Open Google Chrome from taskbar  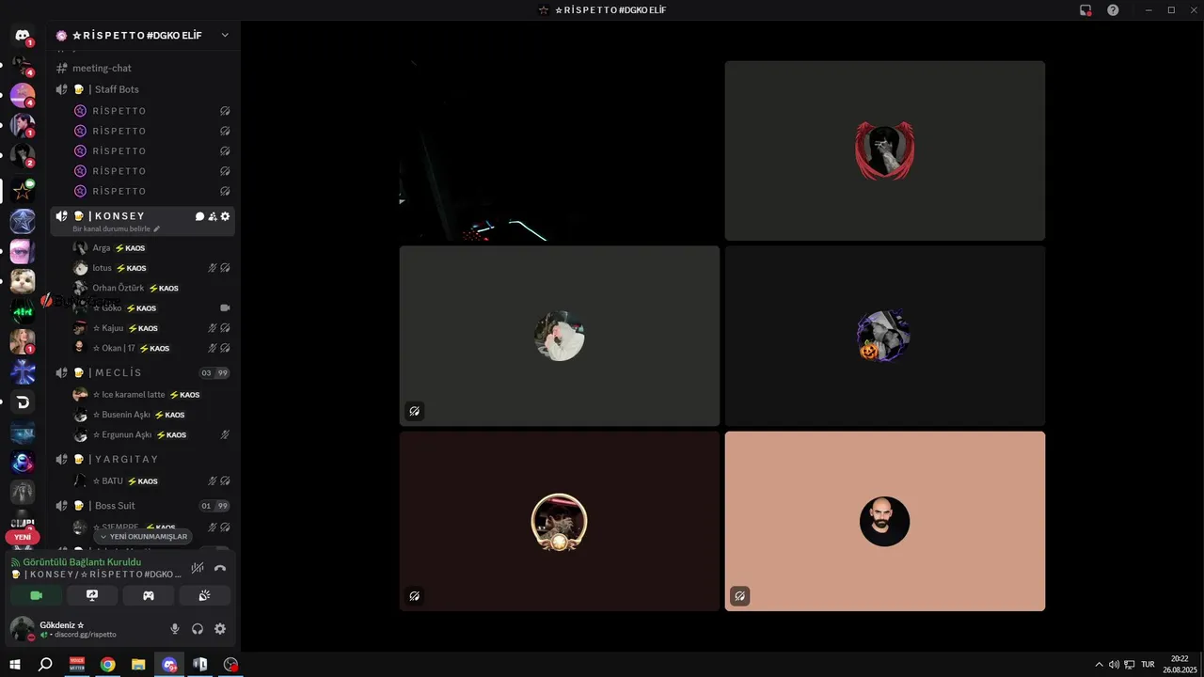point(107,665)
